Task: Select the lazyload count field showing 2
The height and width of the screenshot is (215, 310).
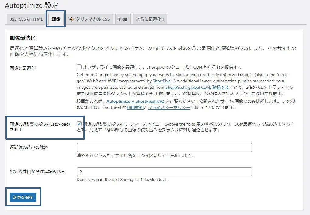Action: tap(164, 172)
